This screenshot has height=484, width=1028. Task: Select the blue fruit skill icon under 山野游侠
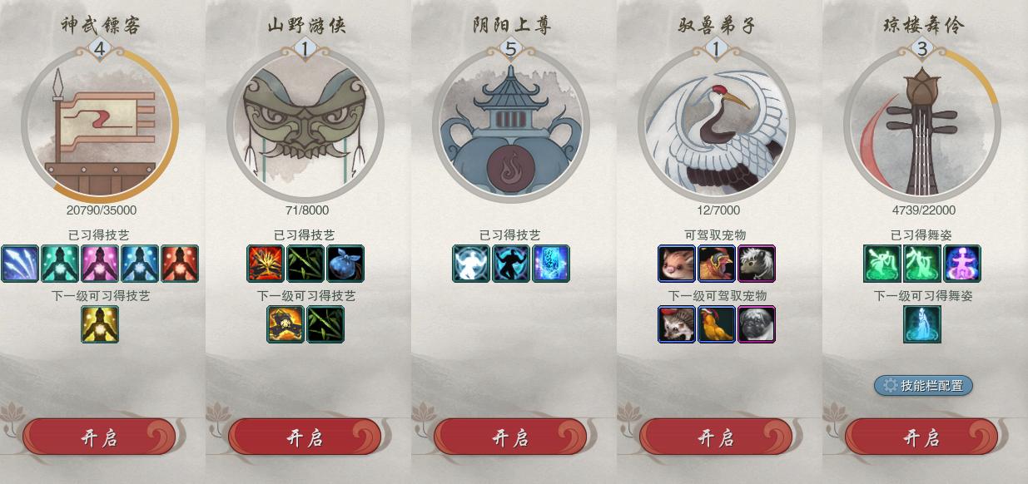tap(345, 264)
